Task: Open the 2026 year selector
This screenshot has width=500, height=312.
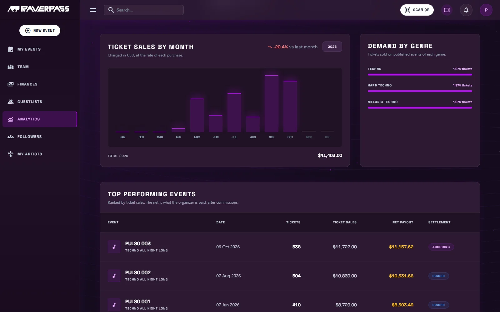Action: click(x=332, y=47)
